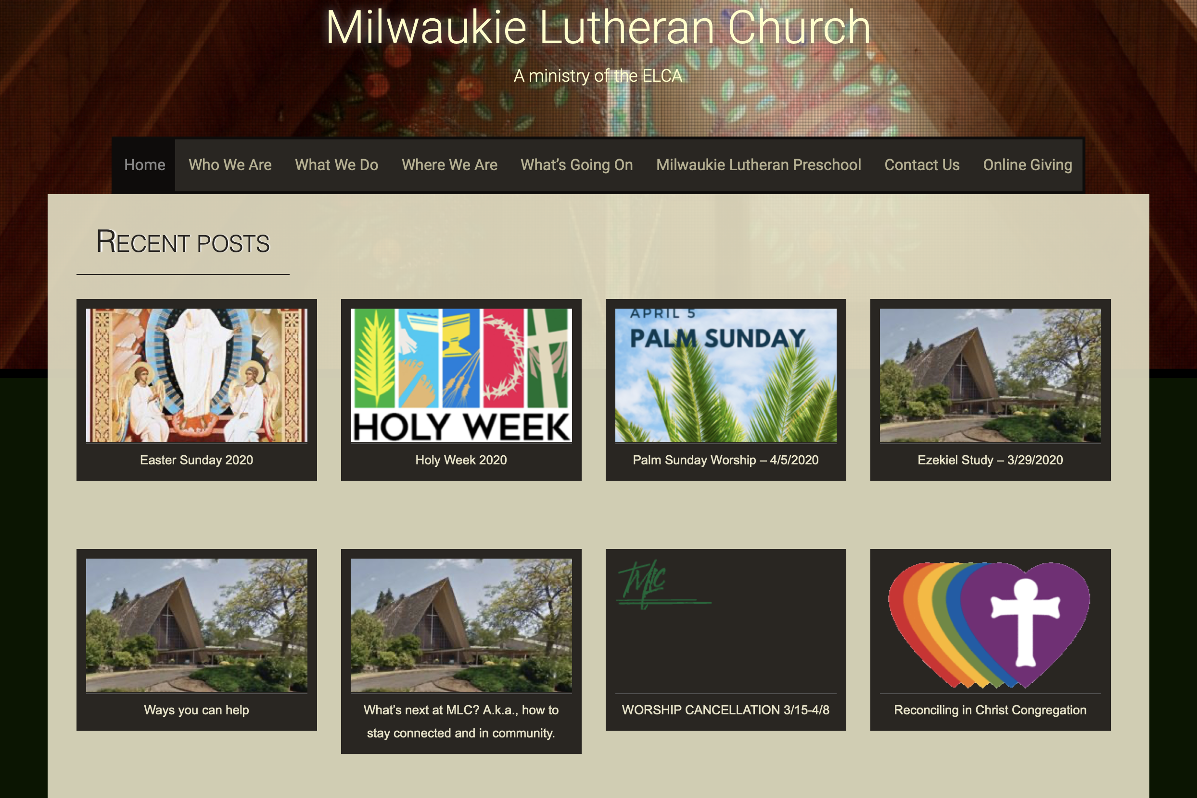View WORSHIP CANCELLATION 3/15-4/8 post
Screen dimensions: 1197x798
coord(726,710)
